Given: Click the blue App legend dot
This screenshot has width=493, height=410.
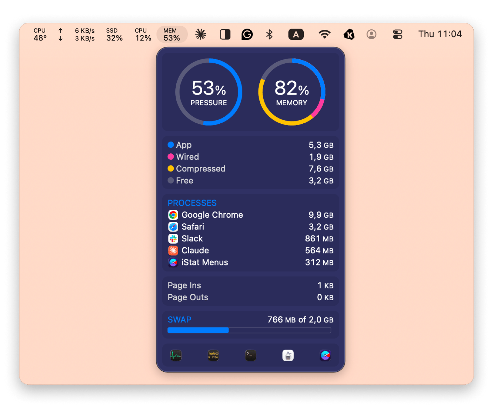Looking at the screenshot, I should click(171, 145).
